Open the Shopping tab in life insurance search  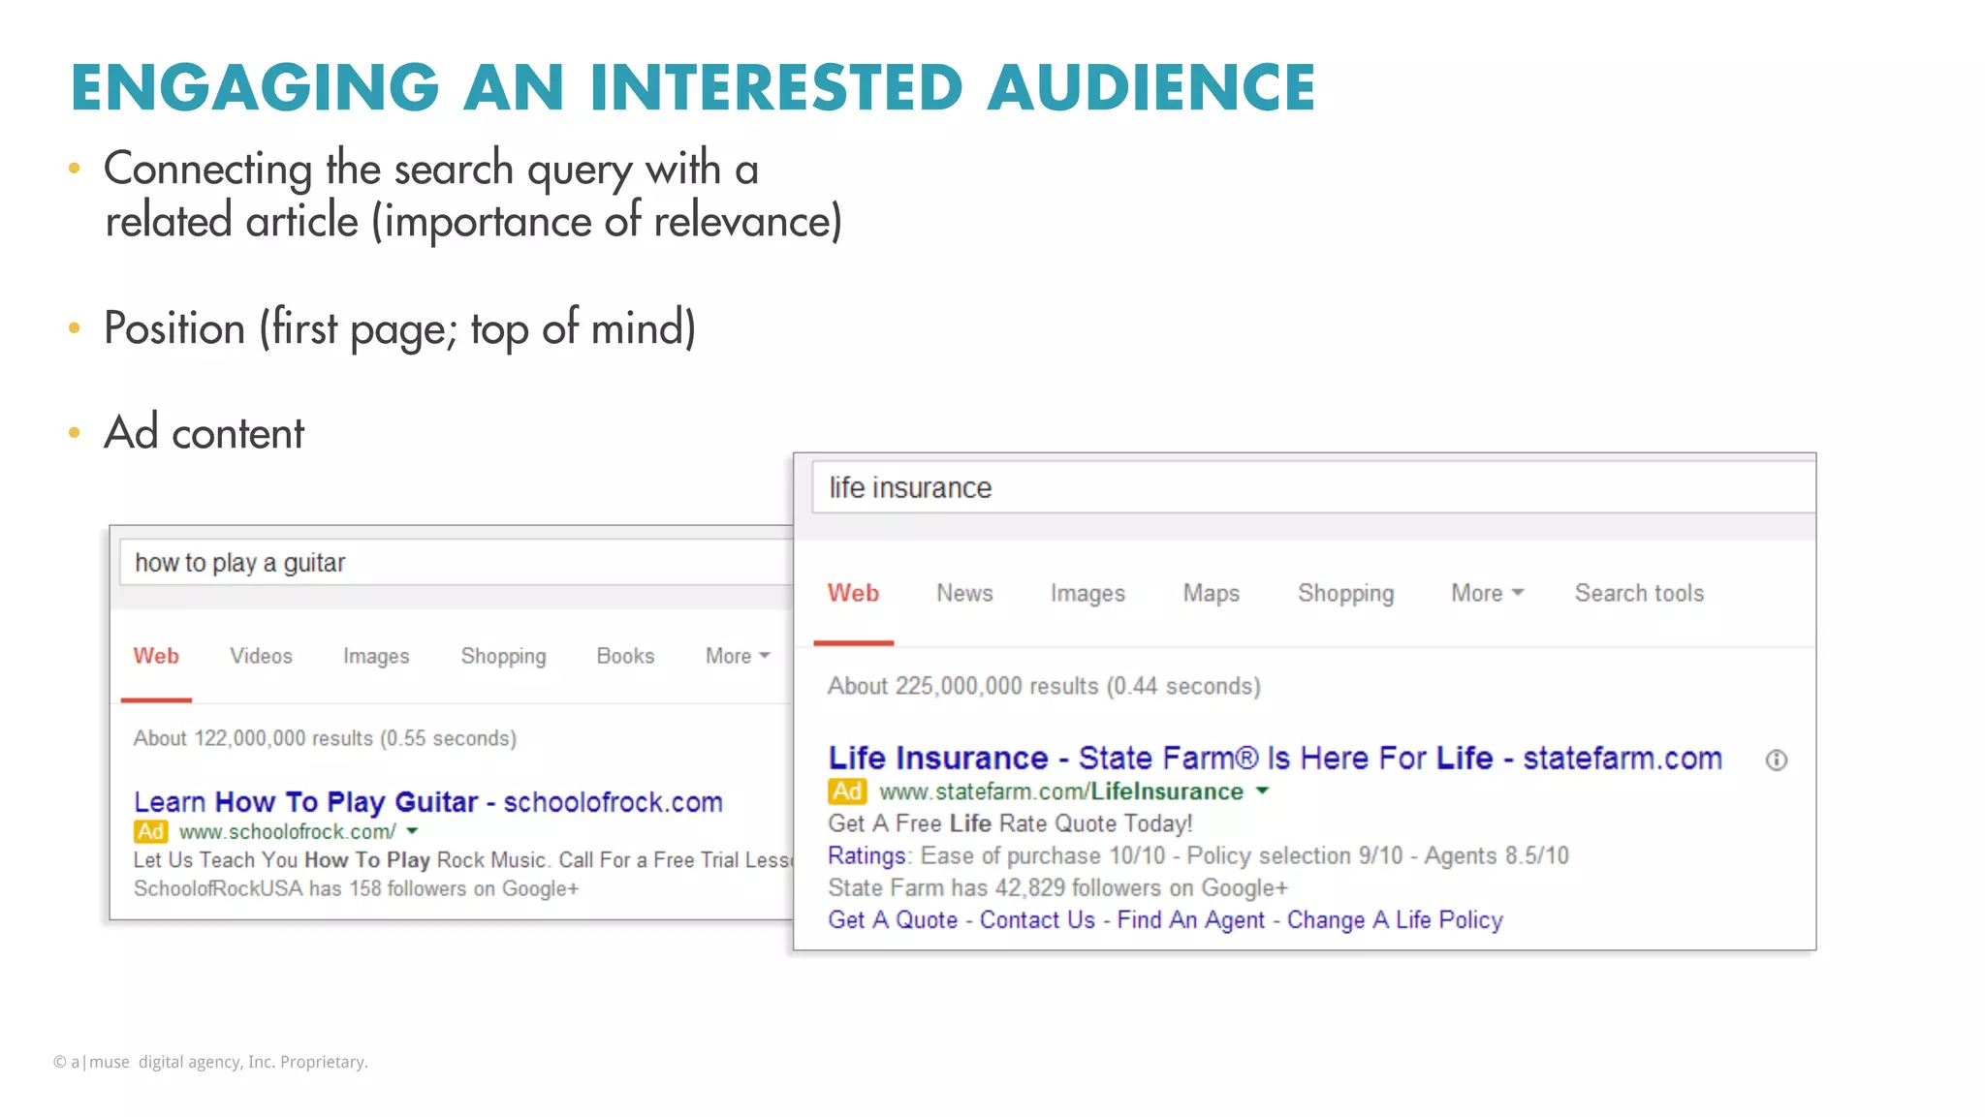(x=1345, y=593)
